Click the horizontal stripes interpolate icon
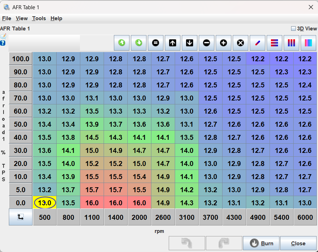Image resolution: width=318 pixels, height=252 pixels. point(274,43)
